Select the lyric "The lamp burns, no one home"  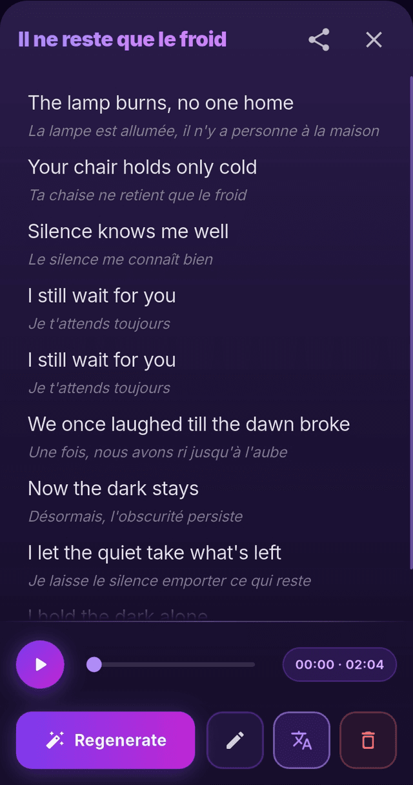pyautogui.click(x=161, y=103)
